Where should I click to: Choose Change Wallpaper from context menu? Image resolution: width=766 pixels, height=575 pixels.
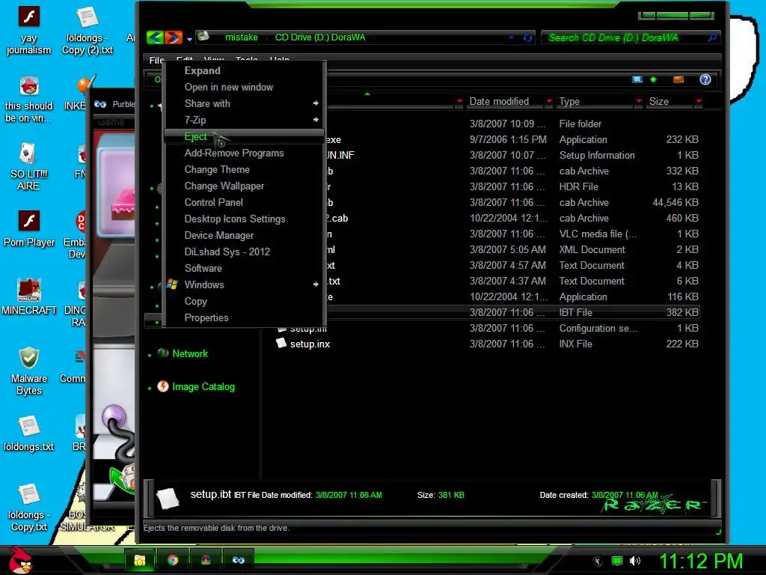244,186
